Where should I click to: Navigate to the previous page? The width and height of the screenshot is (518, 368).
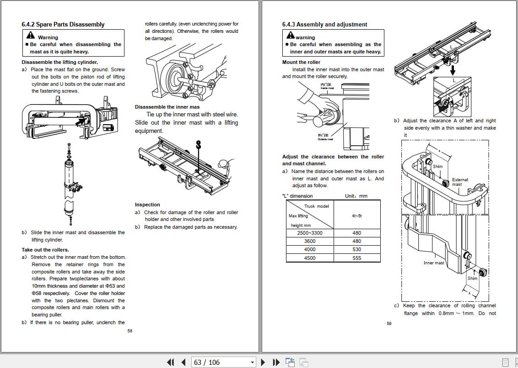click(x=182, y=362)
